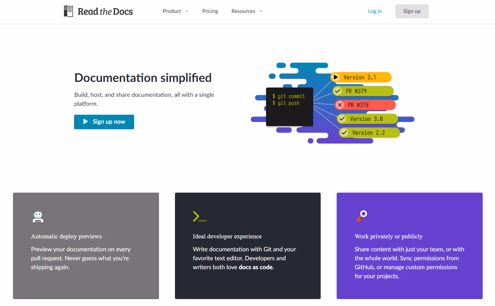Click the terminal prompt icon in developer card

(200, 216)
